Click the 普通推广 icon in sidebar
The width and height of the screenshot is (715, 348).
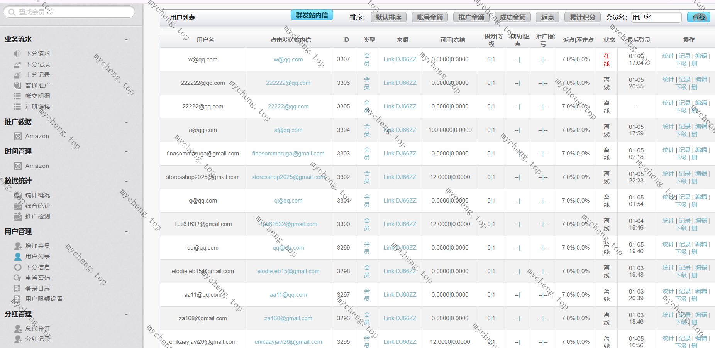(17, 86)
